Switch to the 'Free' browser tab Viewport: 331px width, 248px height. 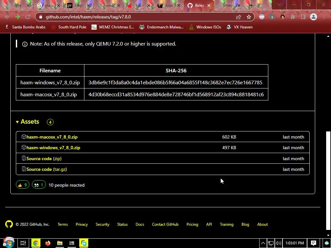pos(18,5)
